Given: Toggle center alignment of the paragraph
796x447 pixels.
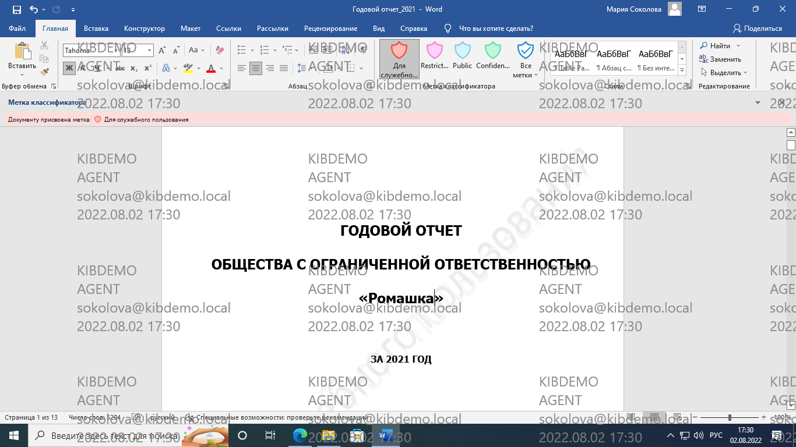Looking at the screenshot, I should (x=256, y=69).
